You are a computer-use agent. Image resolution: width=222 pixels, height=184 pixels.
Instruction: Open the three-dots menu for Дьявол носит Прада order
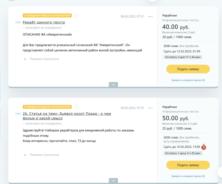tap(150, 108)
